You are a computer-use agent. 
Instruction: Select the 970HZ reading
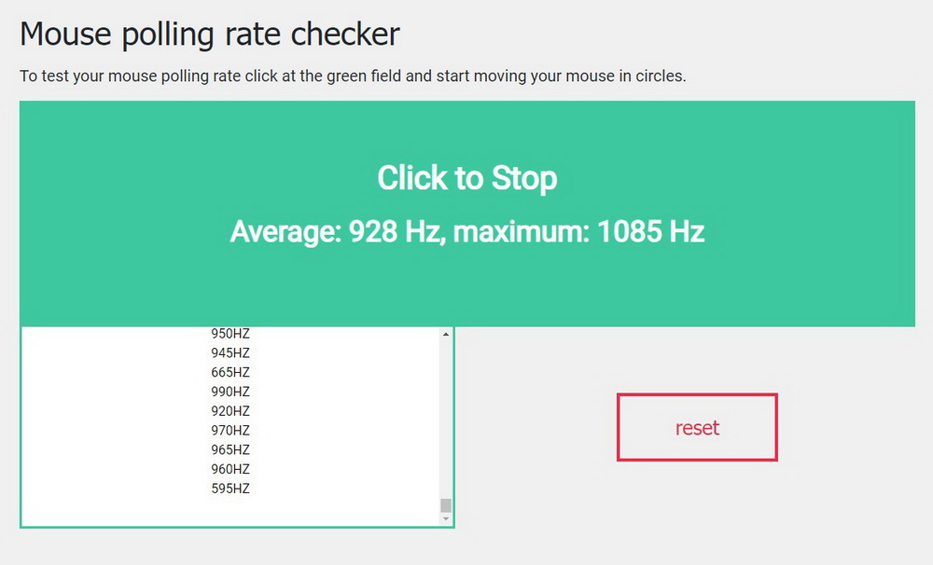tap(230, 431)
